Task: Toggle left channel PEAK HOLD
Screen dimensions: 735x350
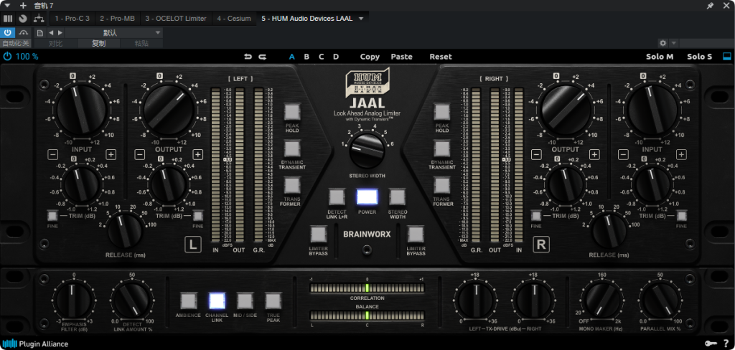Action: point(292,111)
